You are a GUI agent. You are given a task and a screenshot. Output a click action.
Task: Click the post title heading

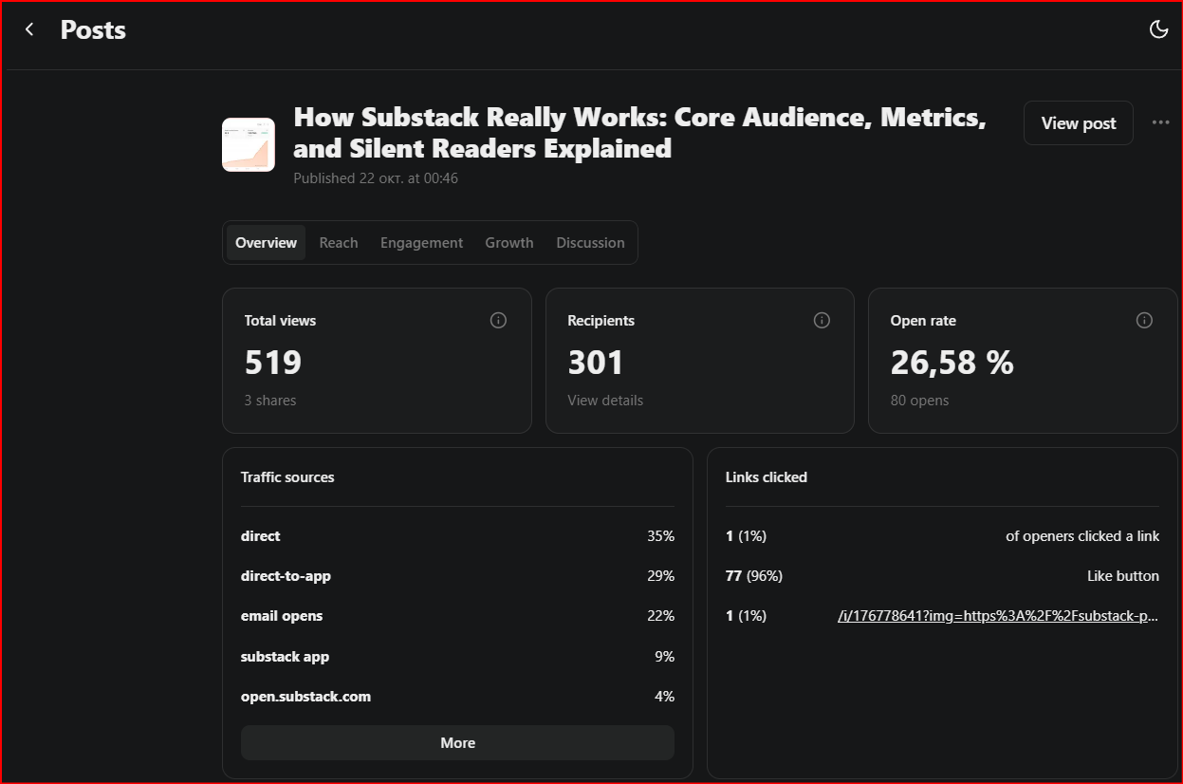point(640,133)
